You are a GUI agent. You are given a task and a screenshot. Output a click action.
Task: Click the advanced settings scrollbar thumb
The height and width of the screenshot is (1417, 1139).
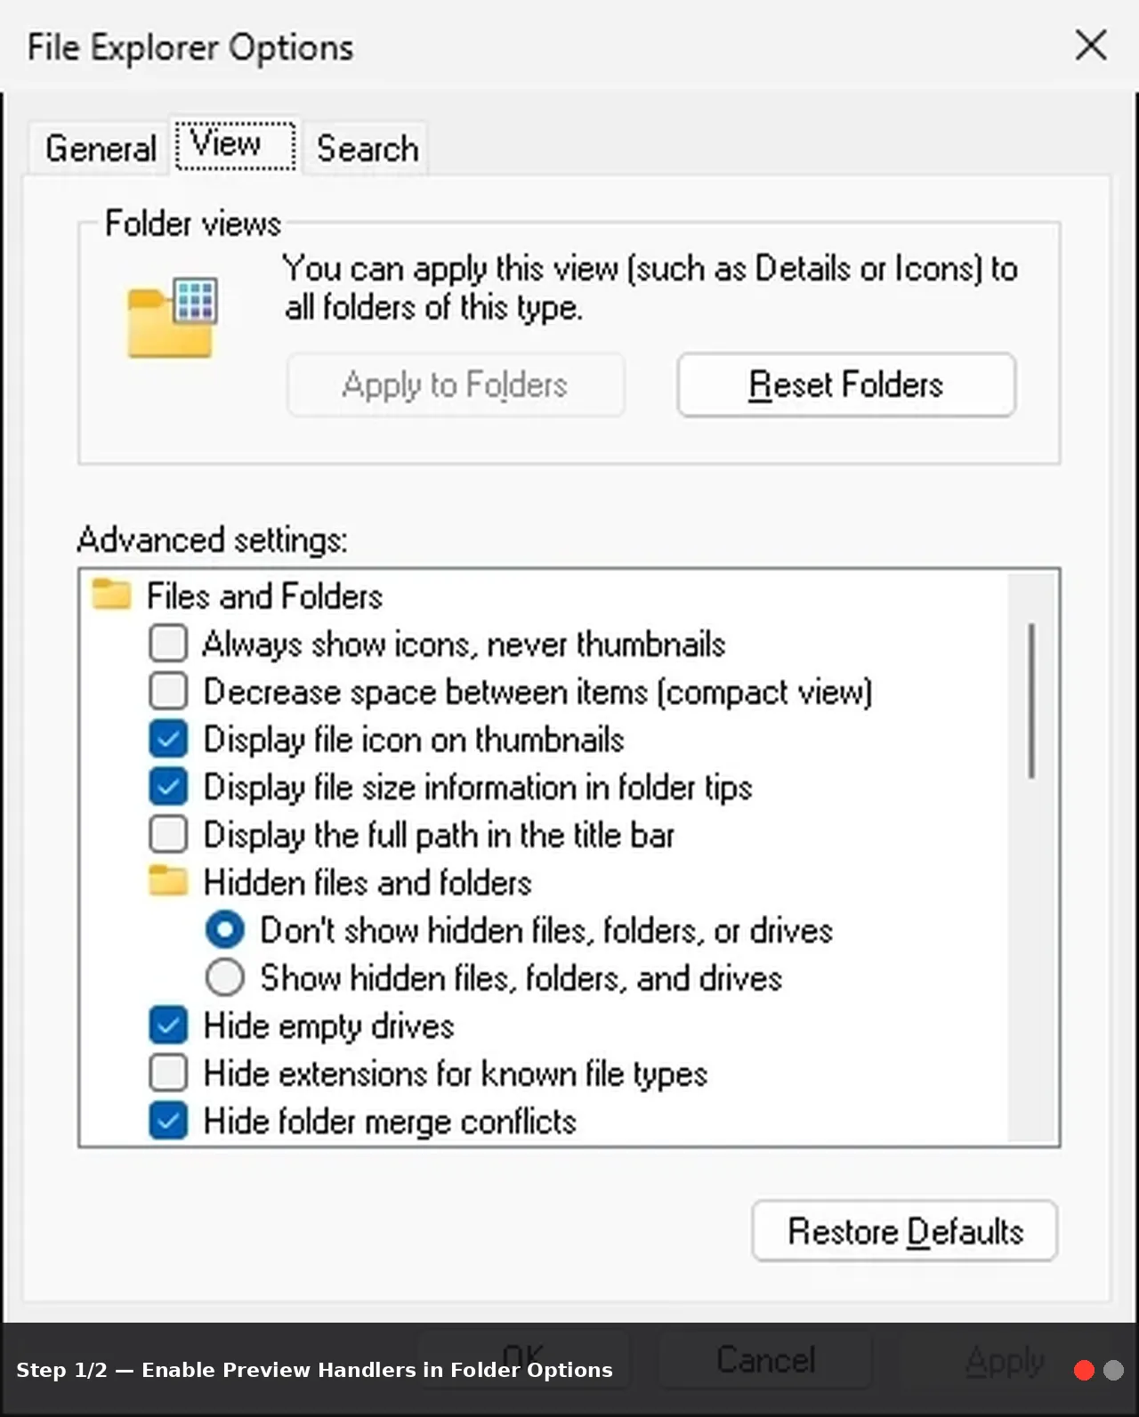point(1032,701)
